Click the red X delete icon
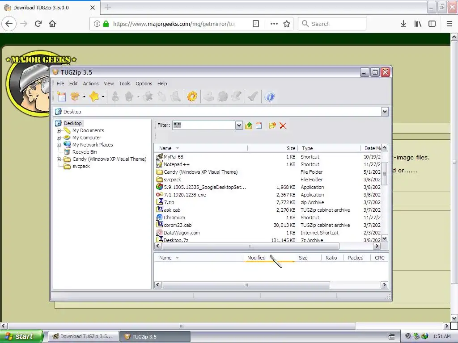The height and width of the screenshot is (343, 458). tap(283, 125)
